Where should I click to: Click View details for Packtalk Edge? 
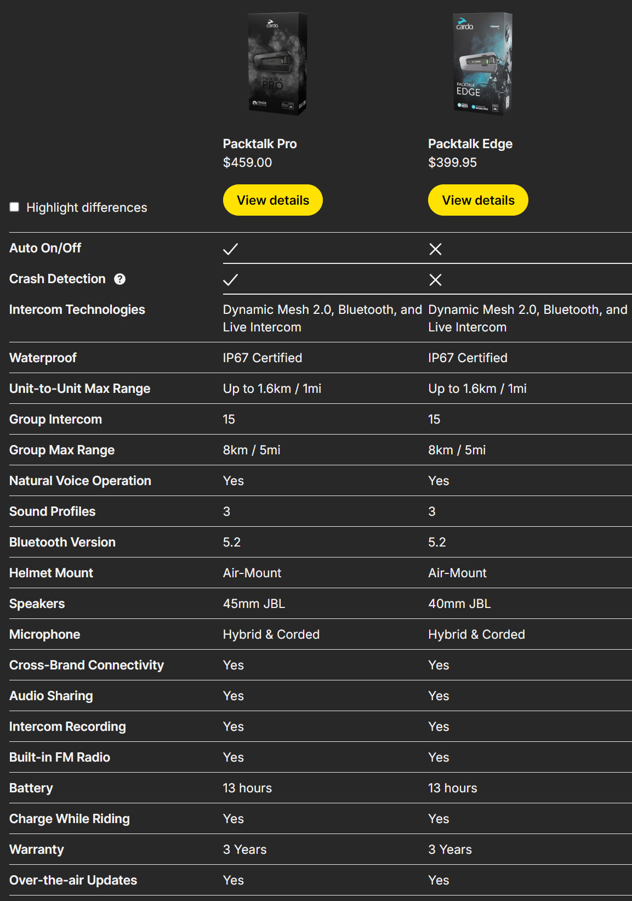tap(478, 200)
